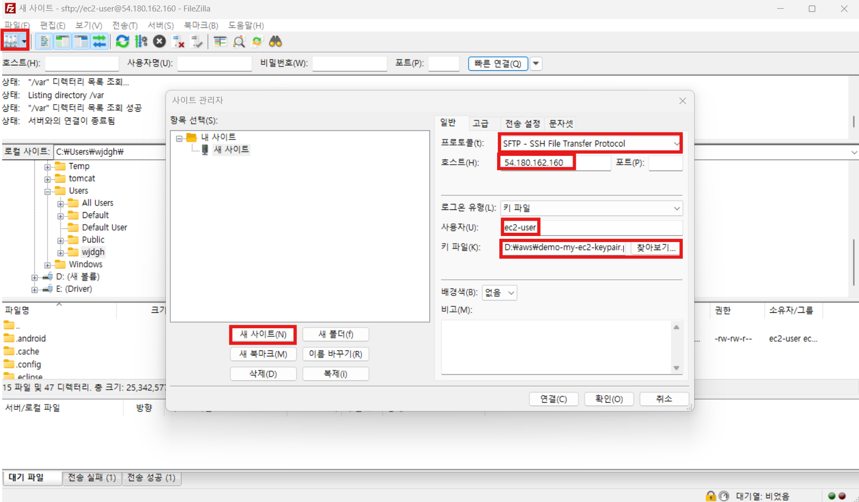
Task: Open the 도움말(H) menu
Action: tap(246, 26)
